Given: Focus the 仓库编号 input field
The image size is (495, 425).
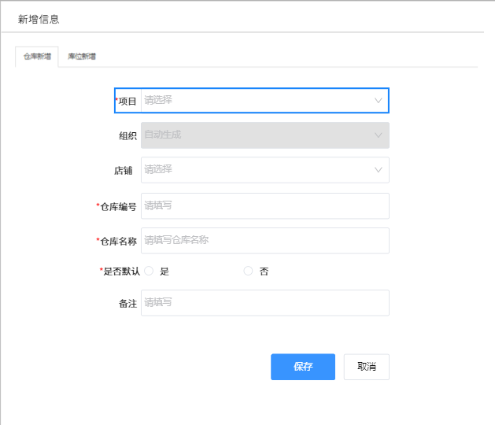Looking at the screenshot, I should click(x=265, y=206).
